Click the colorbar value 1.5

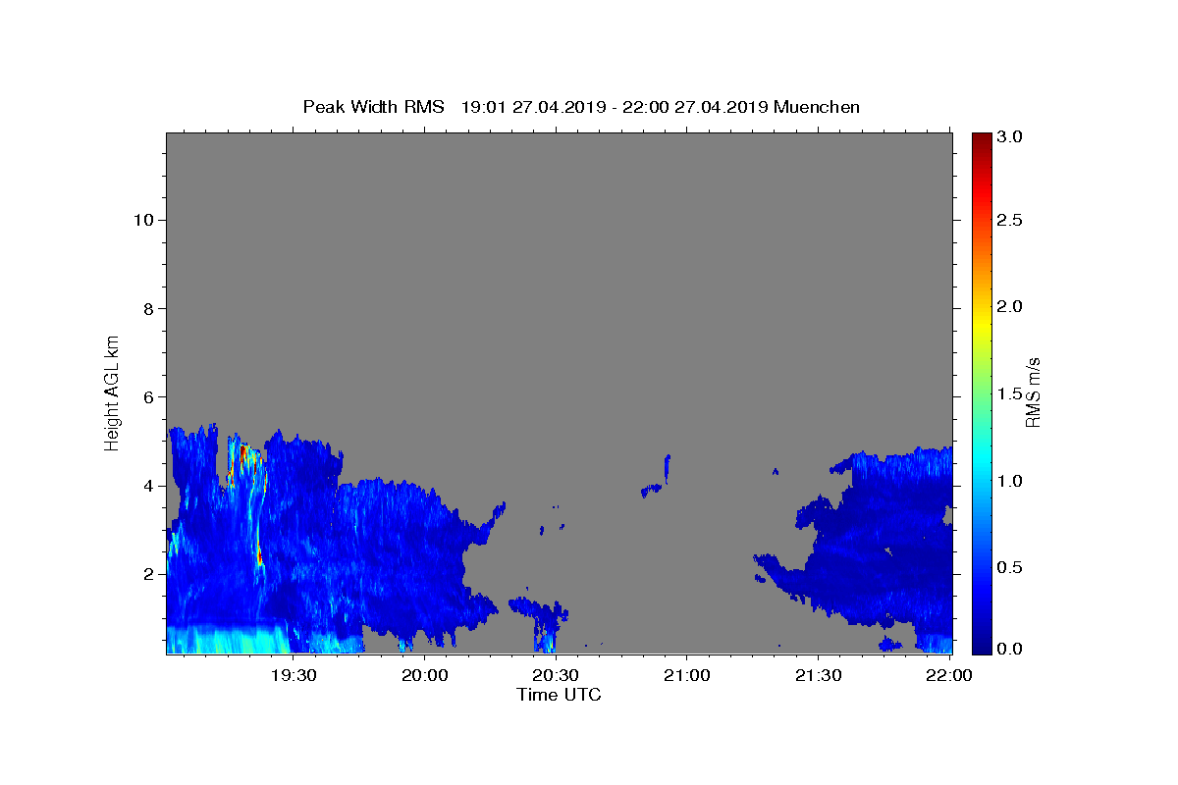(x=1010, y=393)
